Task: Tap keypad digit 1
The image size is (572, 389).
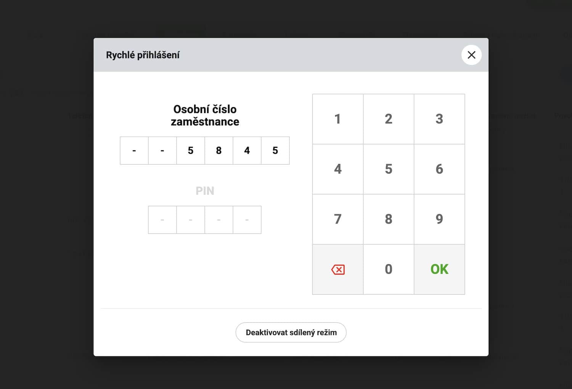Action: [338, 119]
